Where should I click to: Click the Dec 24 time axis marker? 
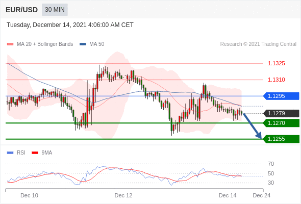pos(261,195)
